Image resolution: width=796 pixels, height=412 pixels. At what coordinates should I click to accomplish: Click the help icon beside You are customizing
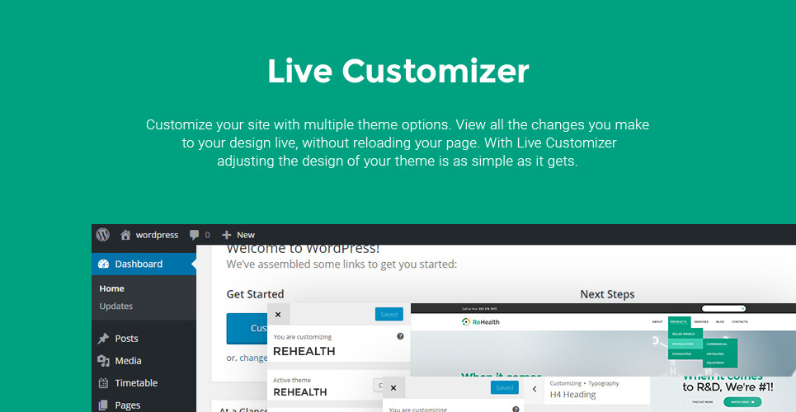[x=400, y=336]
